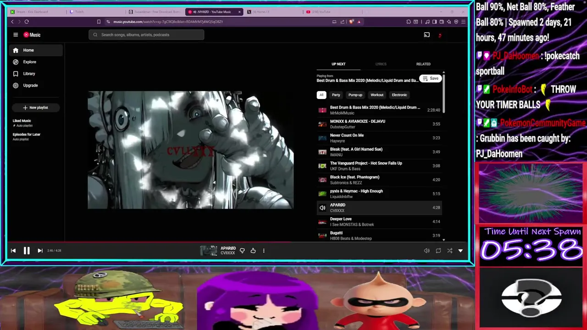Go to Home in the sidebar
Image resolution: width=587 pixels, height=330 pixels.
pyautogui.click(x=37, y=50)
